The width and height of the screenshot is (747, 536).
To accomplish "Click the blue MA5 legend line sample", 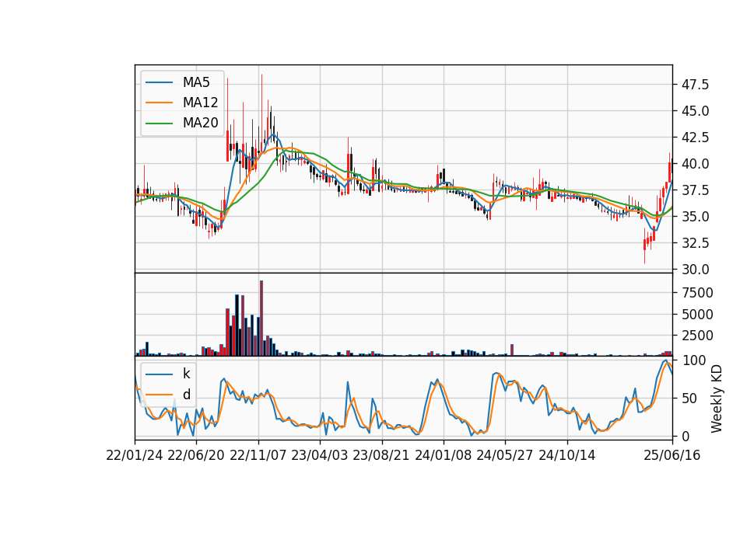I will pyautogui.click(x=159, y=83).
